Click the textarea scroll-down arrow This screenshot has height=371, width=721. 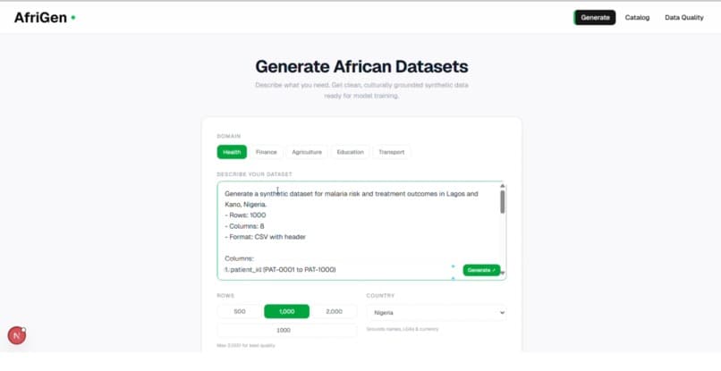click(502, 273)
